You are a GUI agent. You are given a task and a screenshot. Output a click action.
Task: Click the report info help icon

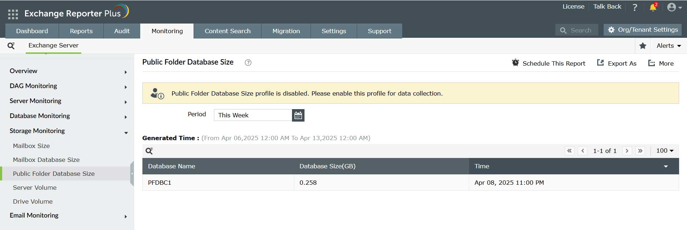click(x=248, y=63)
